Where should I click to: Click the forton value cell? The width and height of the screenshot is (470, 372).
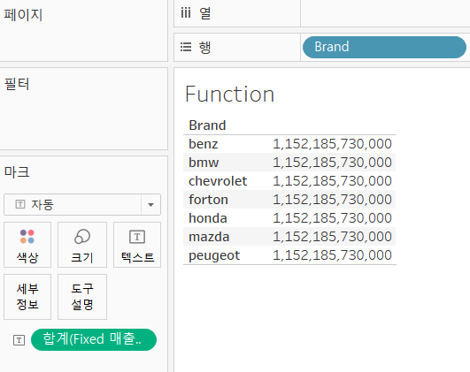[332, 200]
